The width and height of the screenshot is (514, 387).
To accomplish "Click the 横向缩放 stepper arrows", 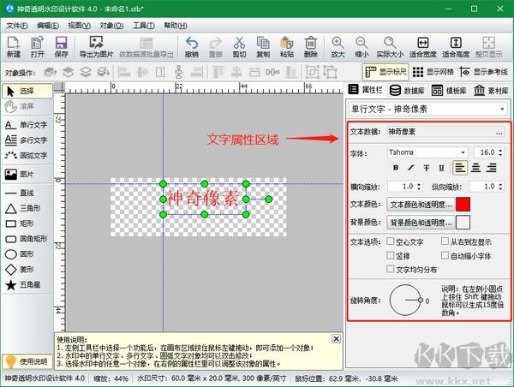I will click(419, 187).
